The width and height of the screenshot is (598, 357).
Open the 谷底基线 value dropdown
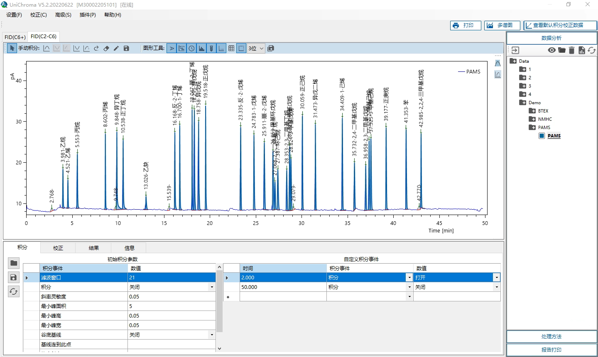[x=212, y=335]
